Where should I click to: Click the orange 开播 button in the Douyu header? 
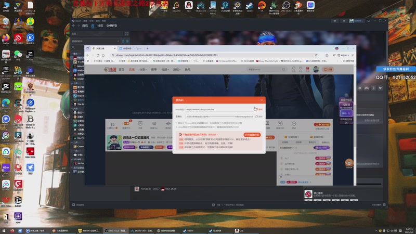328,70
